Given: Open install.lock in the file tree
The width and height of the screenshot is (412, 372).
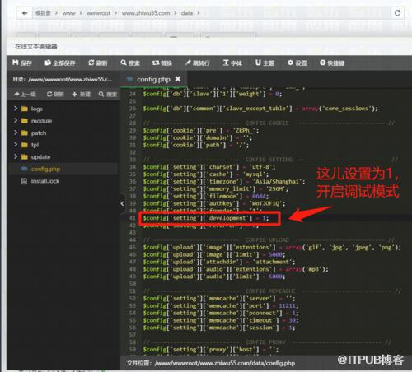Looking at the screenshot, I should (45, 181).
